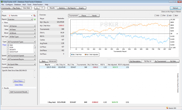Group results By Description
The width and height of the screenshot is (182, 110).
click(135, 61)
